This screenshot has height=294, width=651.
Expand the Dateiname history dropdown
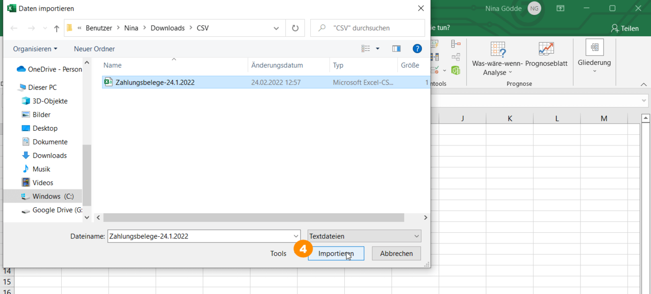(296, 236)
